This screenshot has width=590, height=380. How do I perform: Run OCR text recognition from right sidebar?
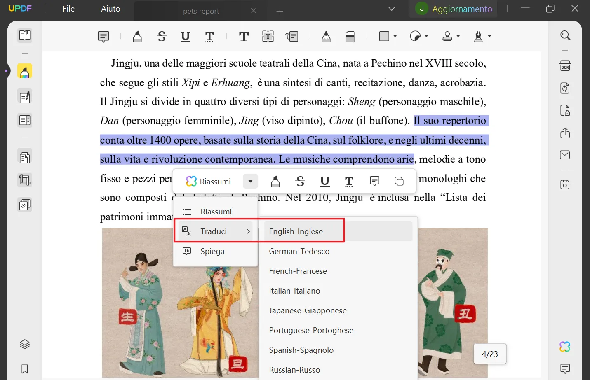click(x=565, y=66)
